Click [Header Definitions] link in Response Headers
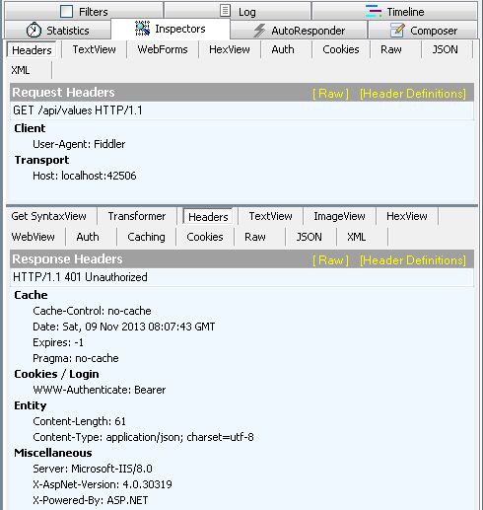 [413, 260]
